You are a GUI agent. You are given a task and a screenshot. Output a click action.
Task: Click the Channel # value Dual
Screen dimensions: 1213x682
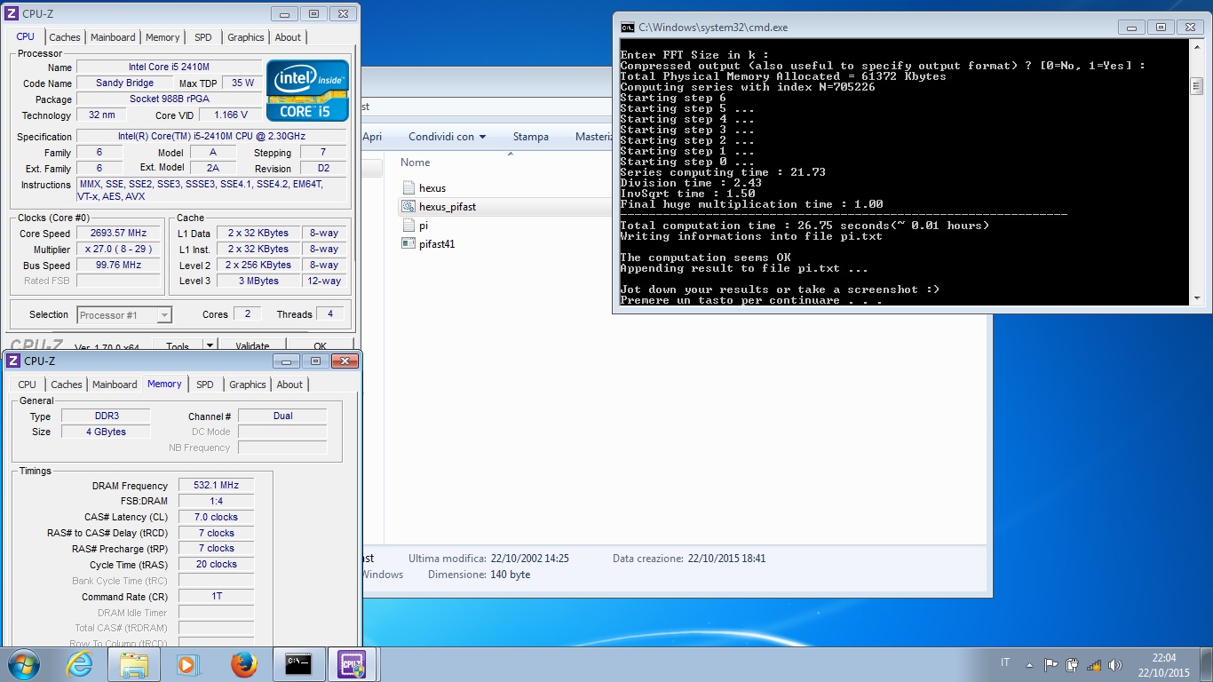pyautogui.click(x=283, y=416)
